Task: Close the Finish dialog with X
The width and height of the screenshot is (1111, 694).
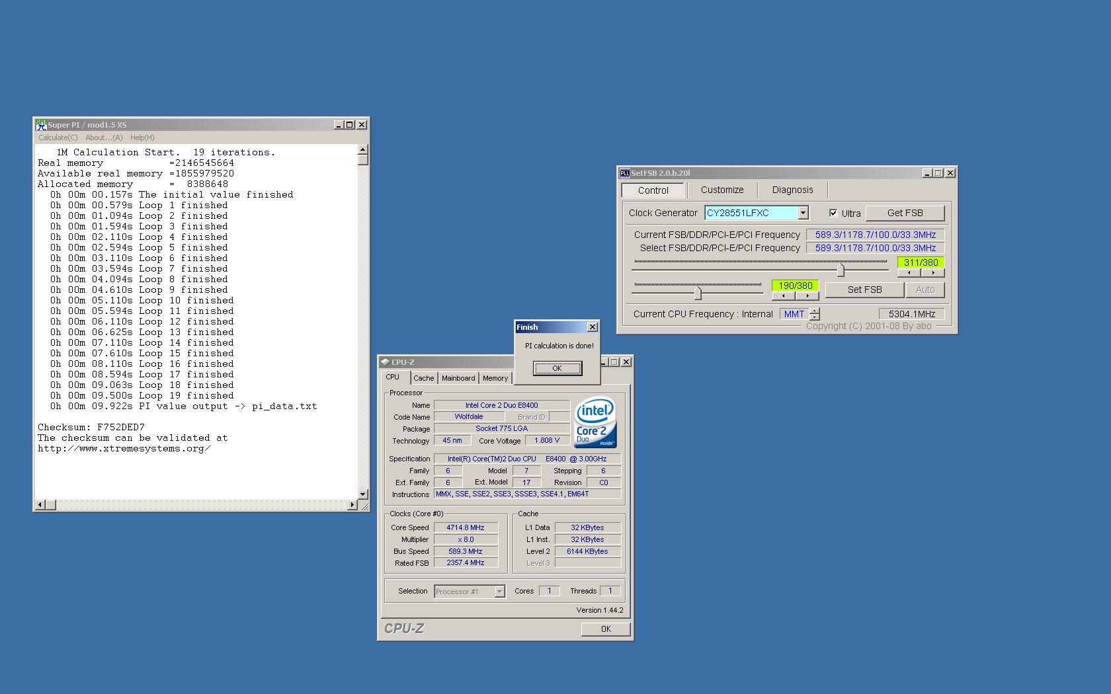Action: 593,327
